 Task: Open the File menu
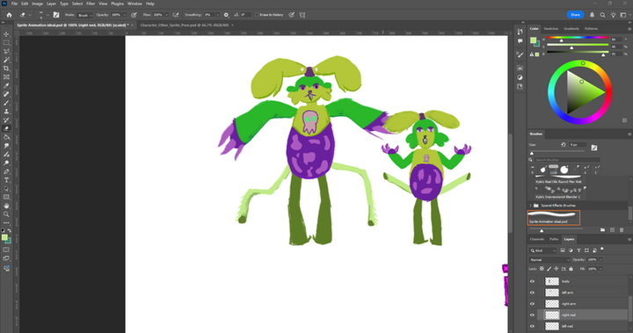point(14,4)
